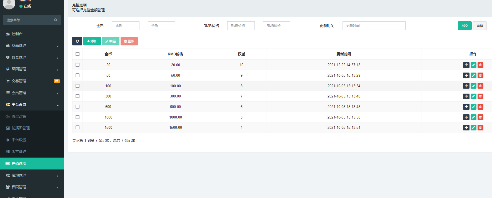Expand the 会员管理 menu
This screenshot has width=492, height=198.
(x=32, y=93)
